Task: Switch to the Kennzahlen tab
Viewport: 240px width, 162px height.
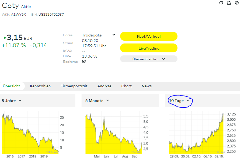Action: [40, 86]
